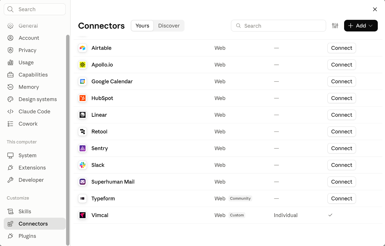The height and width of the screenshot is (246, 385).
Task: Select the Yours tab
Action: click(x=142, y=26)
